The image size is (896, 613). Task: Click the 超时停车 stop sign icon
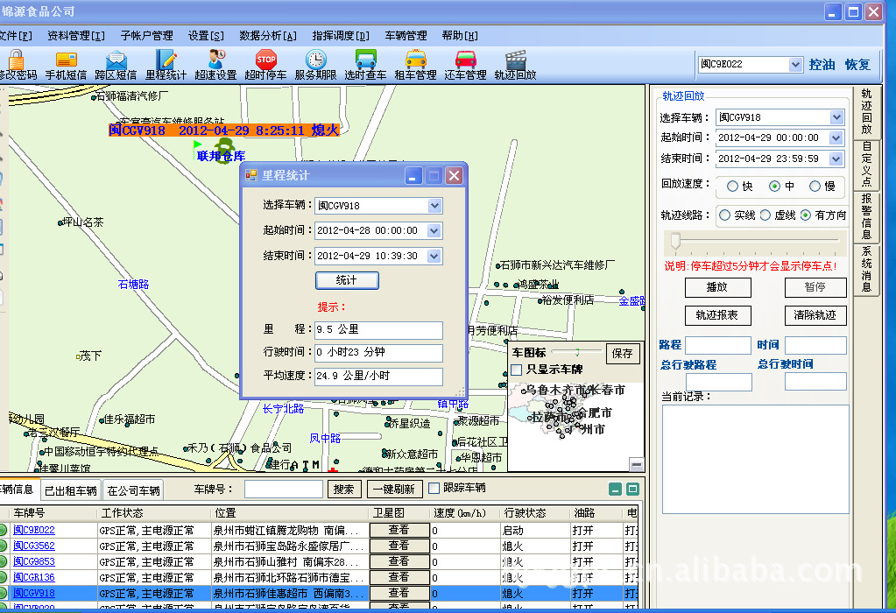click(x=265, y=60)
